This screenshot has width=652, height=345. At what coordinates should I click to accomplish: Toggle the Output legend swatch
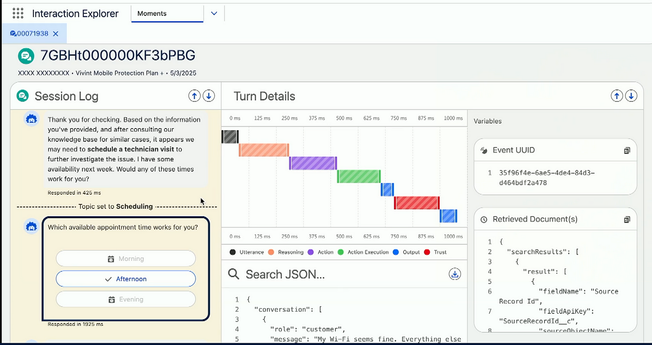[x=395, y=252]
